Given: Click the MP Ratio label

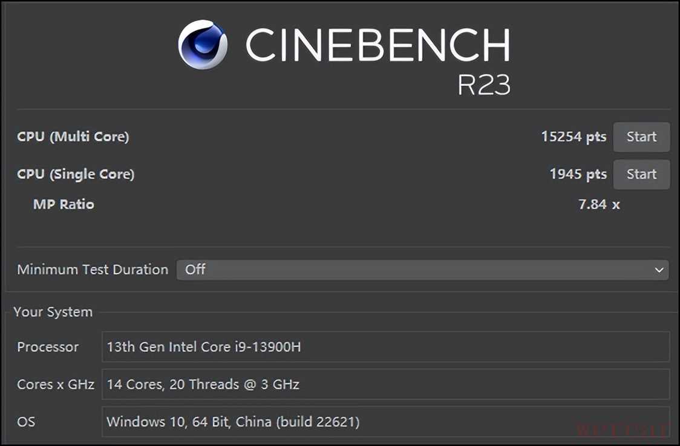Looking at the screenshot, I should 64,204.
